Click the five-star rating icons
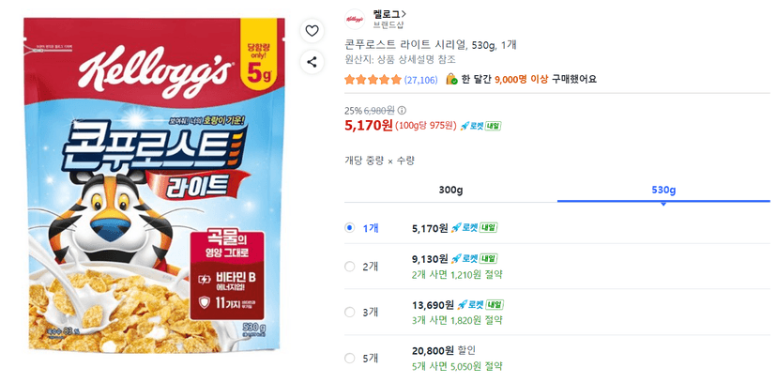 pyautogui.click(x=373, y=80)
